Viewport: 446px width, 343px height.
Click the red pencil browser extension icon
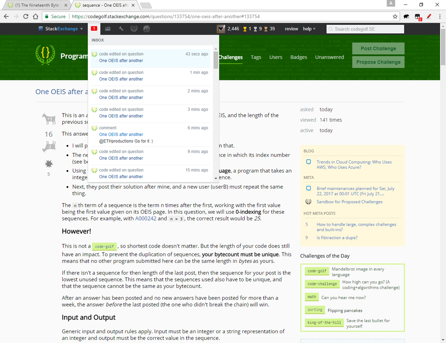(429, 16)
